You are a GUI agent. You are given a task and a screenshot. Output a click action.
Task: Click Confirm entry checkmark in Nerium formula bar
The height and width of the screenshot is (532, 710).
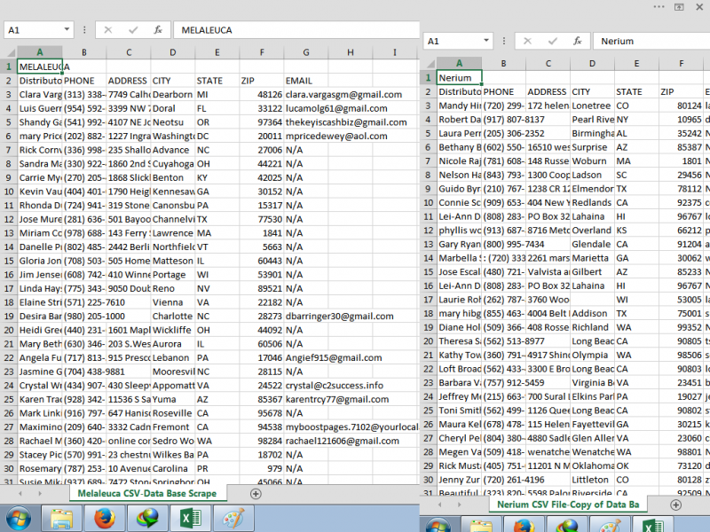click(x=552, y=41)
